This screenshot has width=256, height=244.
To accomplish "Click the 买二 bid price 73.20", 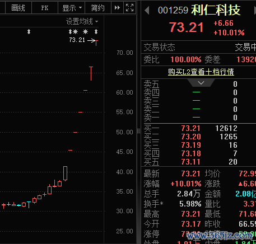I will coord(191,137).
